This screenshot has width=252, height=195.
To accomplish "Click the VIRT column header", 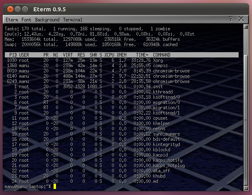I will click(68, 55).
